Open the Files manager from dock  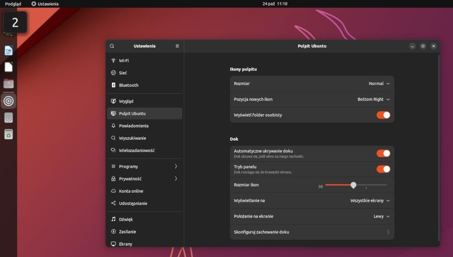tap(8, 84)
